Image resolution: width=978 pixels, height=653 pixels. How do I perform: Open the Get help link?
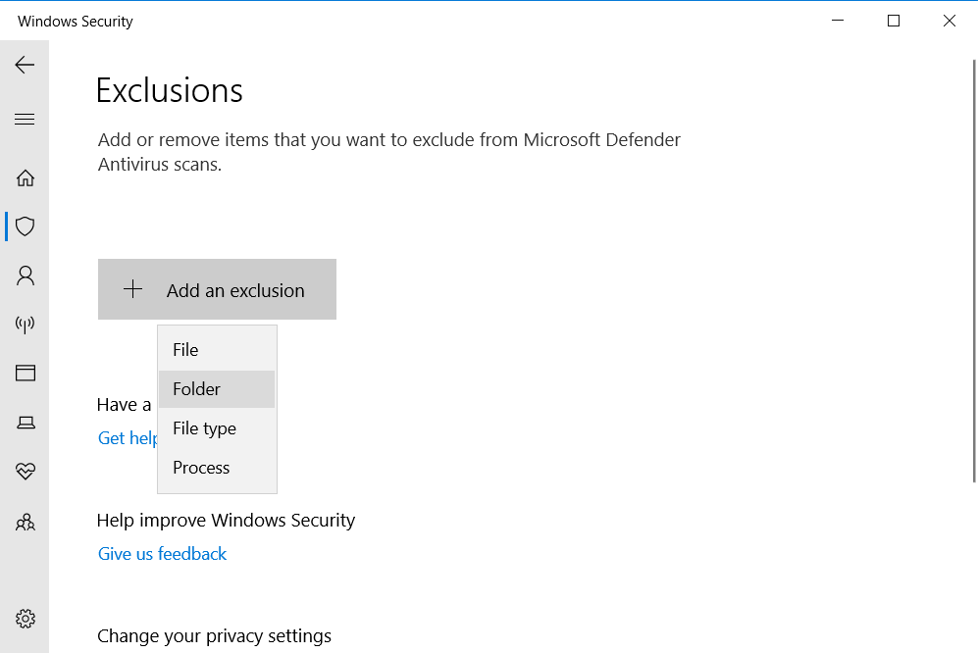127,438
